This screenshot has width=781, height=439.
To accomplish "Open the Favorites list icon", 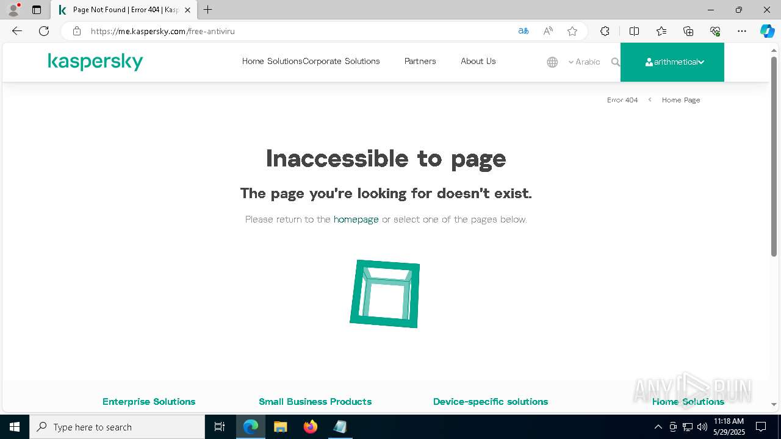I will pyautogui.click(x=661, y=31).
